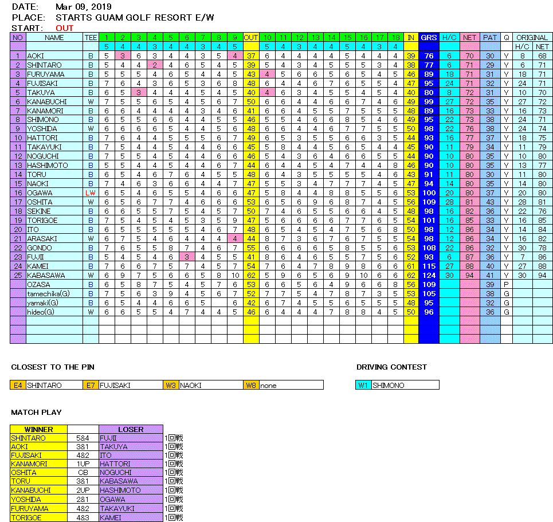The height and width of the screenshot is (522, 553).
Task: Select the CB result in OSHITA's match
Action: pyautogui.click(x=83, y=473)
